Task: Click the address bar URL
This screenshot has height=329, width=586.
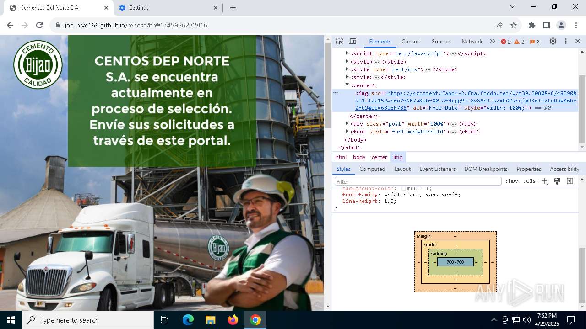Action: (136, 25)
